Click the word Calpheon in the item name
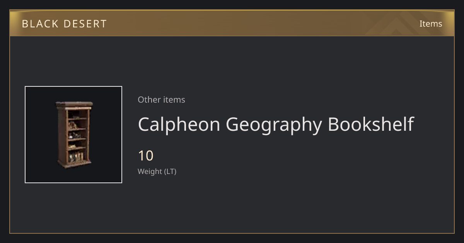Image resolution: width=464 pixels, height=243 pixels. pyautogui.click(x=179, y=124)
